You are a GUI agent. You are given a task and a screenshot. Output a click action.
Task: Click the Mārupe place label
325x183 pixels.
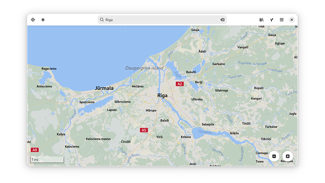tap(151, 111)
